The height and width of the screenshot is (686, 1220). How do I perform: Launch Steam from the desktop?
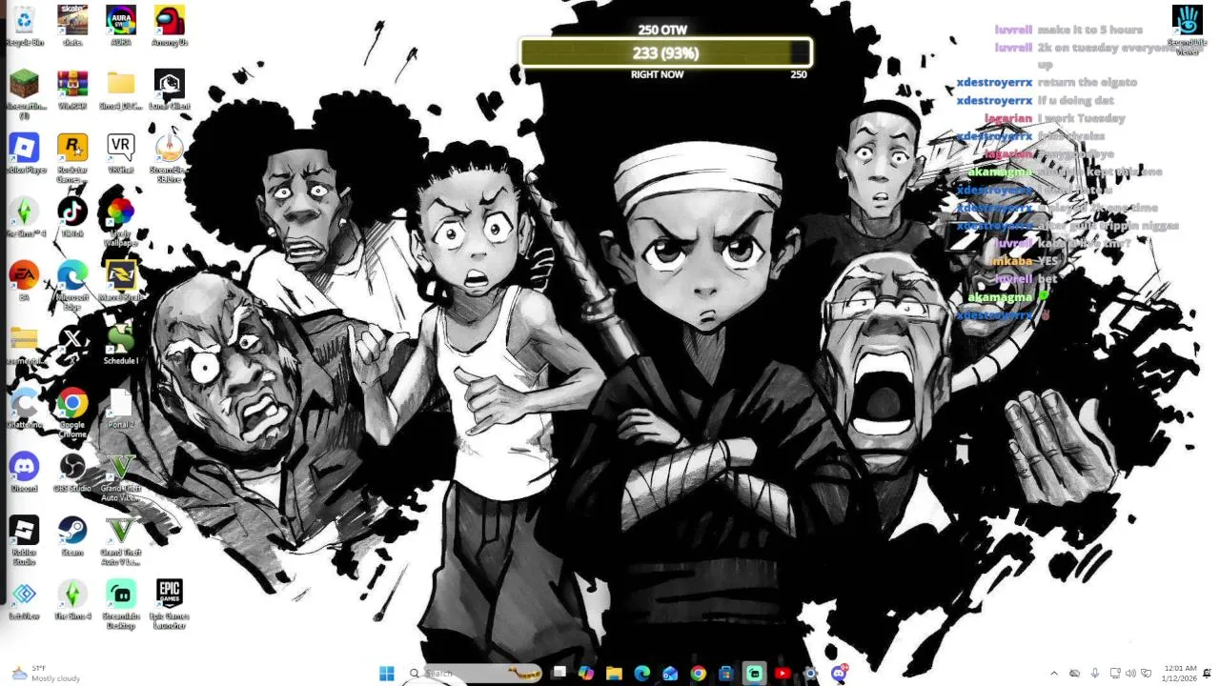72,536
